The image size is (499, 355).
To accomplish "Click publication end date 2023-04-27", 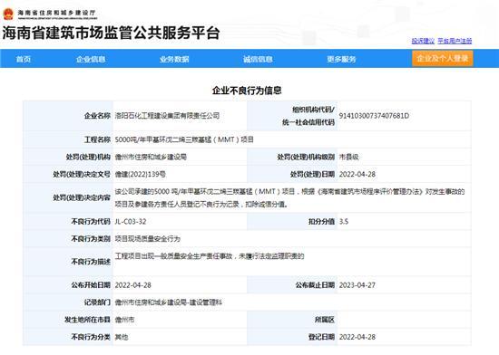I will (x=357, y=285).
